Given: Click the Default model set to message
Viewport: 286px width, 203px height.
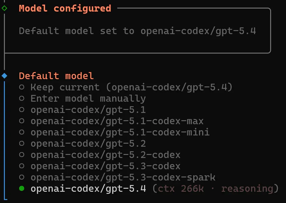Looking at the screenshot, I should [137, 31].
